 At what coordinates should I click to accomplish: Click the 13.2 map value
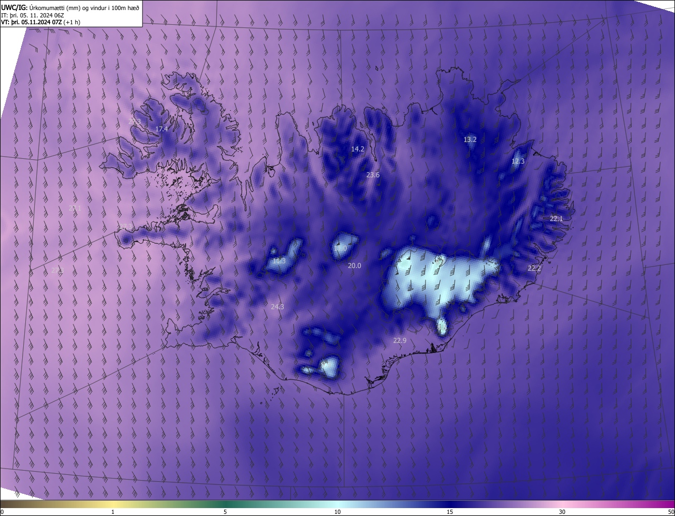point(470,140)
